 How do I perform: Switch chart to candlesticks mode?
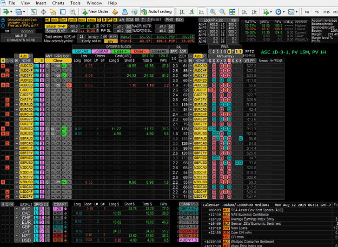pos(191,12)
